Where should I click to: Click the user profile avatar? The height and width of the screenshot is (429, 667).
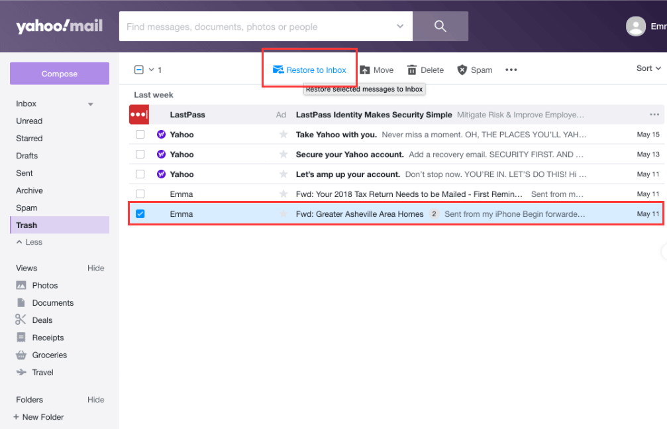(x=636, y=27)
